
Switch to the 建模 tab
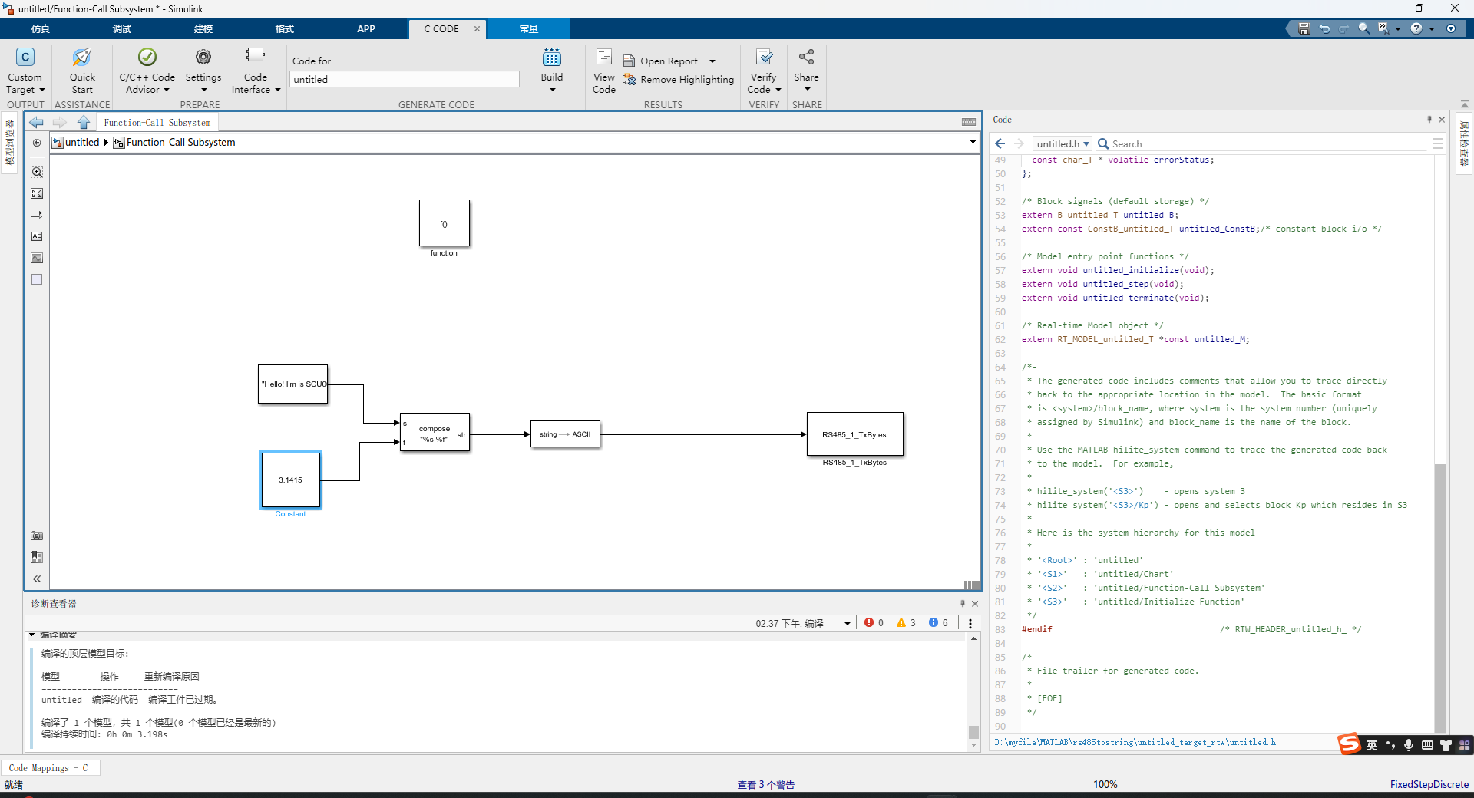click(203, 28)
